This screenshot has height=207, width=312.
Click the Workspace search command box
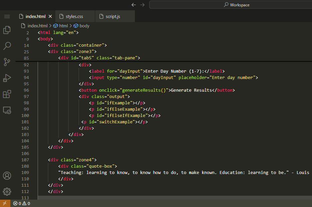230,5
